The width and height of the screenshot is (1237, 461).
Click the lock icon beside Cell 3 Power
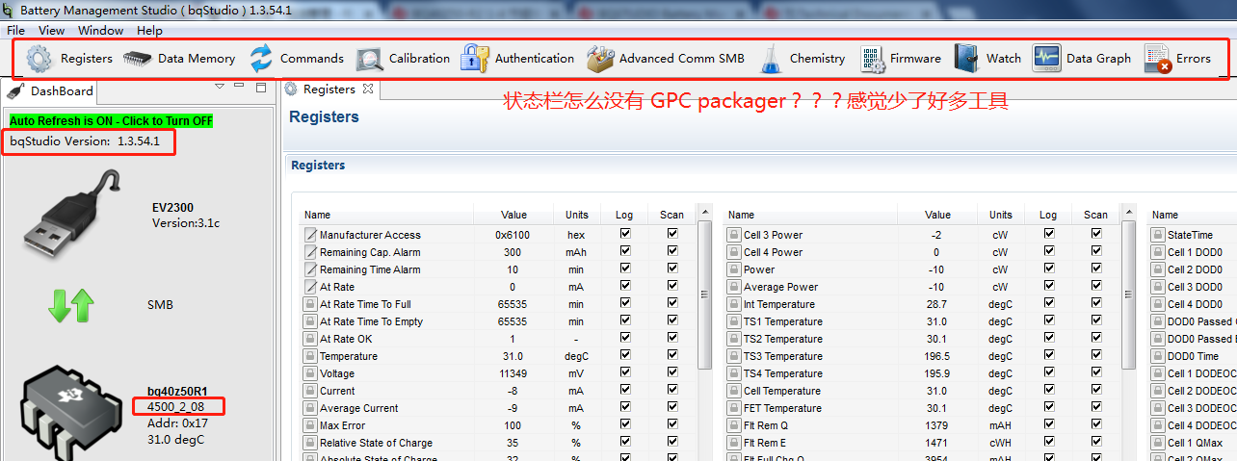coord(734,234)
